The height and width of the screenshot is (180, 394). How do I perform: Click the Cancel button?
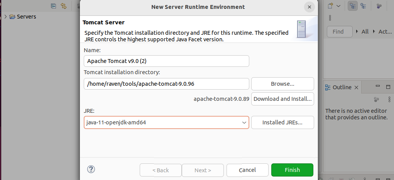[247, 170]
